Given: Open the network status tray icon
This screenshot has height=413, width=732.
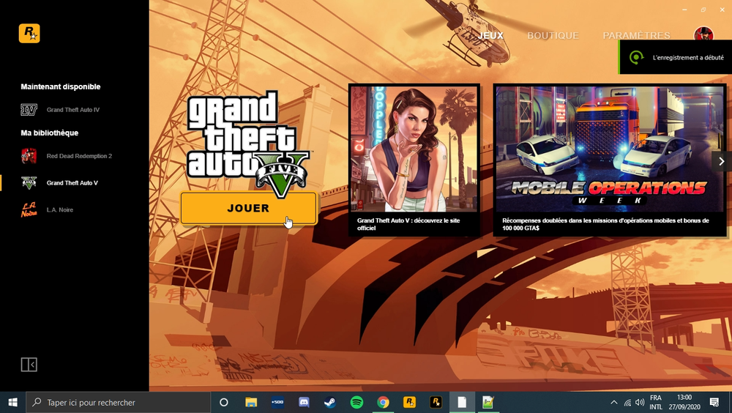Looking at the screenshot, I should click(627, 402).
